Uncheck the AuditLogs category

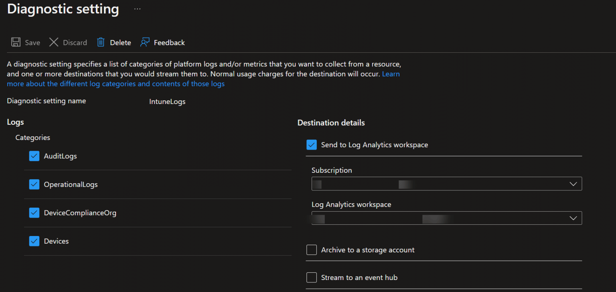(x=34, y=156)
